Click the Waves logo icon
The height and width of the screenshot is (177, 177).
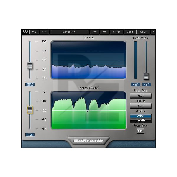[x=25, y=32]
